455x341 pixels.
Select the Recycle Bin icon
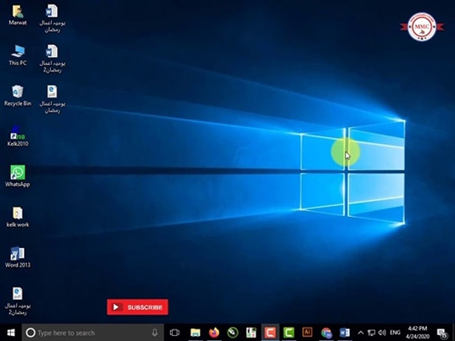click(18, 96)
